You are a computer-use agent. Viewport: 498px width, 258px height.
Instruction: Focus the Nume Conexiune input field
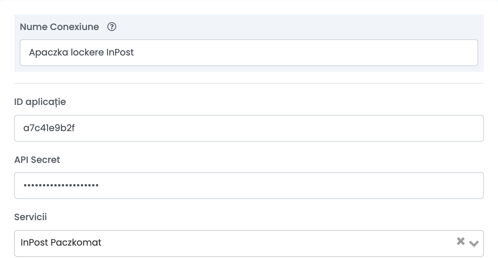(x=249, y=53)
